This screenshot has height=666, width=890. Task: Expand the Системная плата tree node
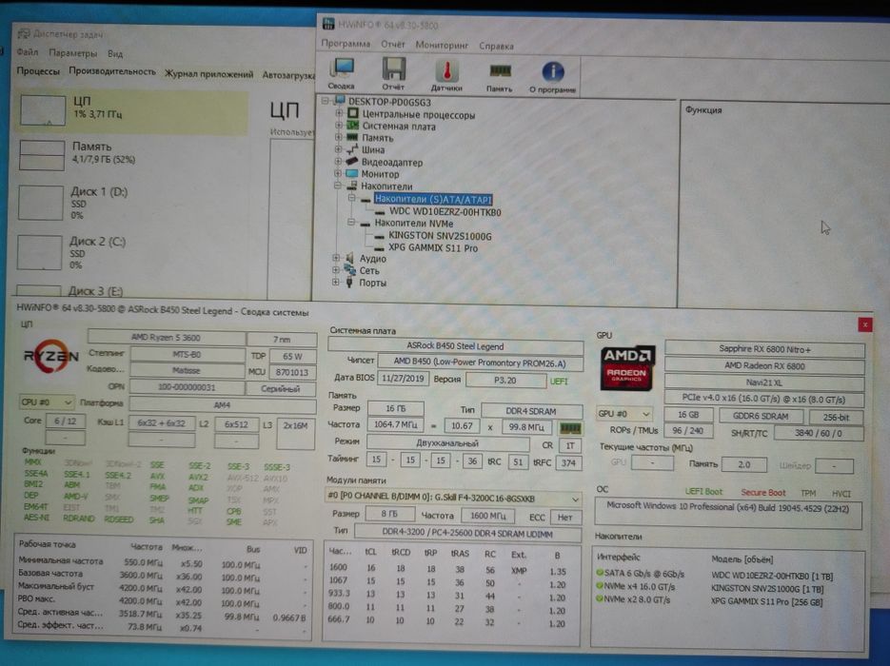pyautogui.click(x=338, y=125)
